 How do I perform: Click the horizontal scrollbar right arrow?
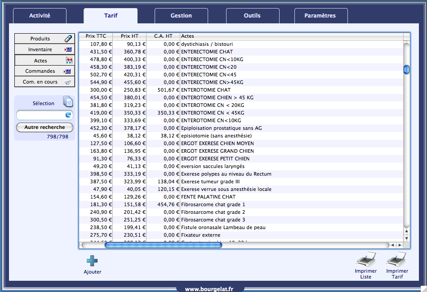(400, 245)
